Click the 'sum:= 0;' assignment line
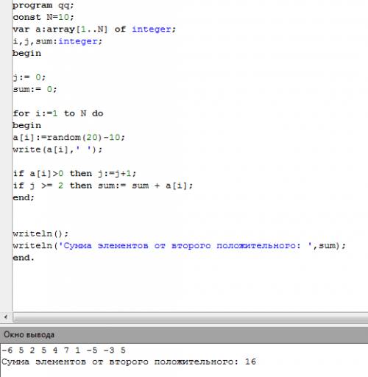Screen dimensions: 368x377 coord(35,89)
